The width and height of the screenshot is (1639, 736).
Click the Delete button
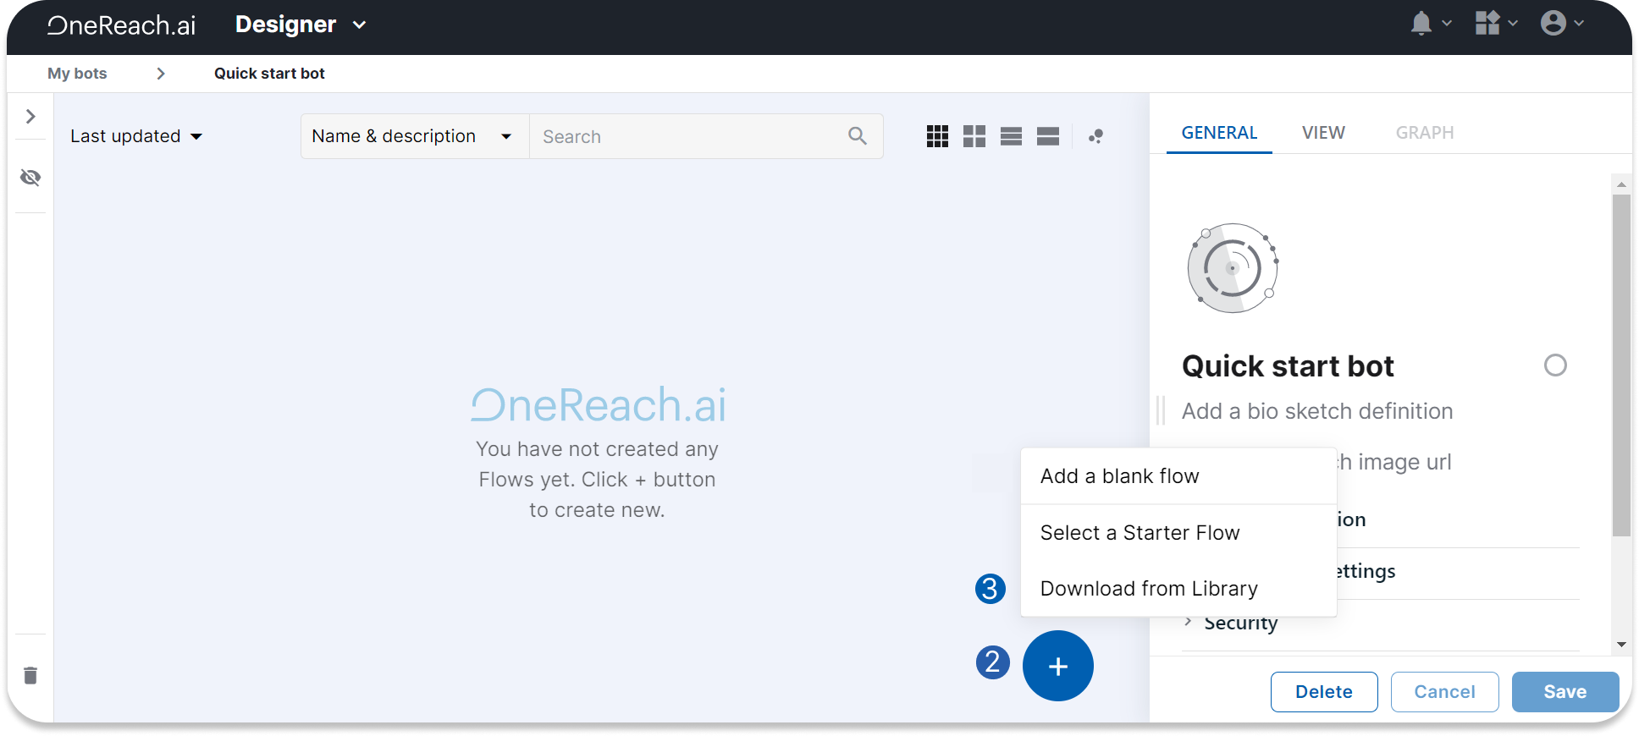tap(1323, 692)
